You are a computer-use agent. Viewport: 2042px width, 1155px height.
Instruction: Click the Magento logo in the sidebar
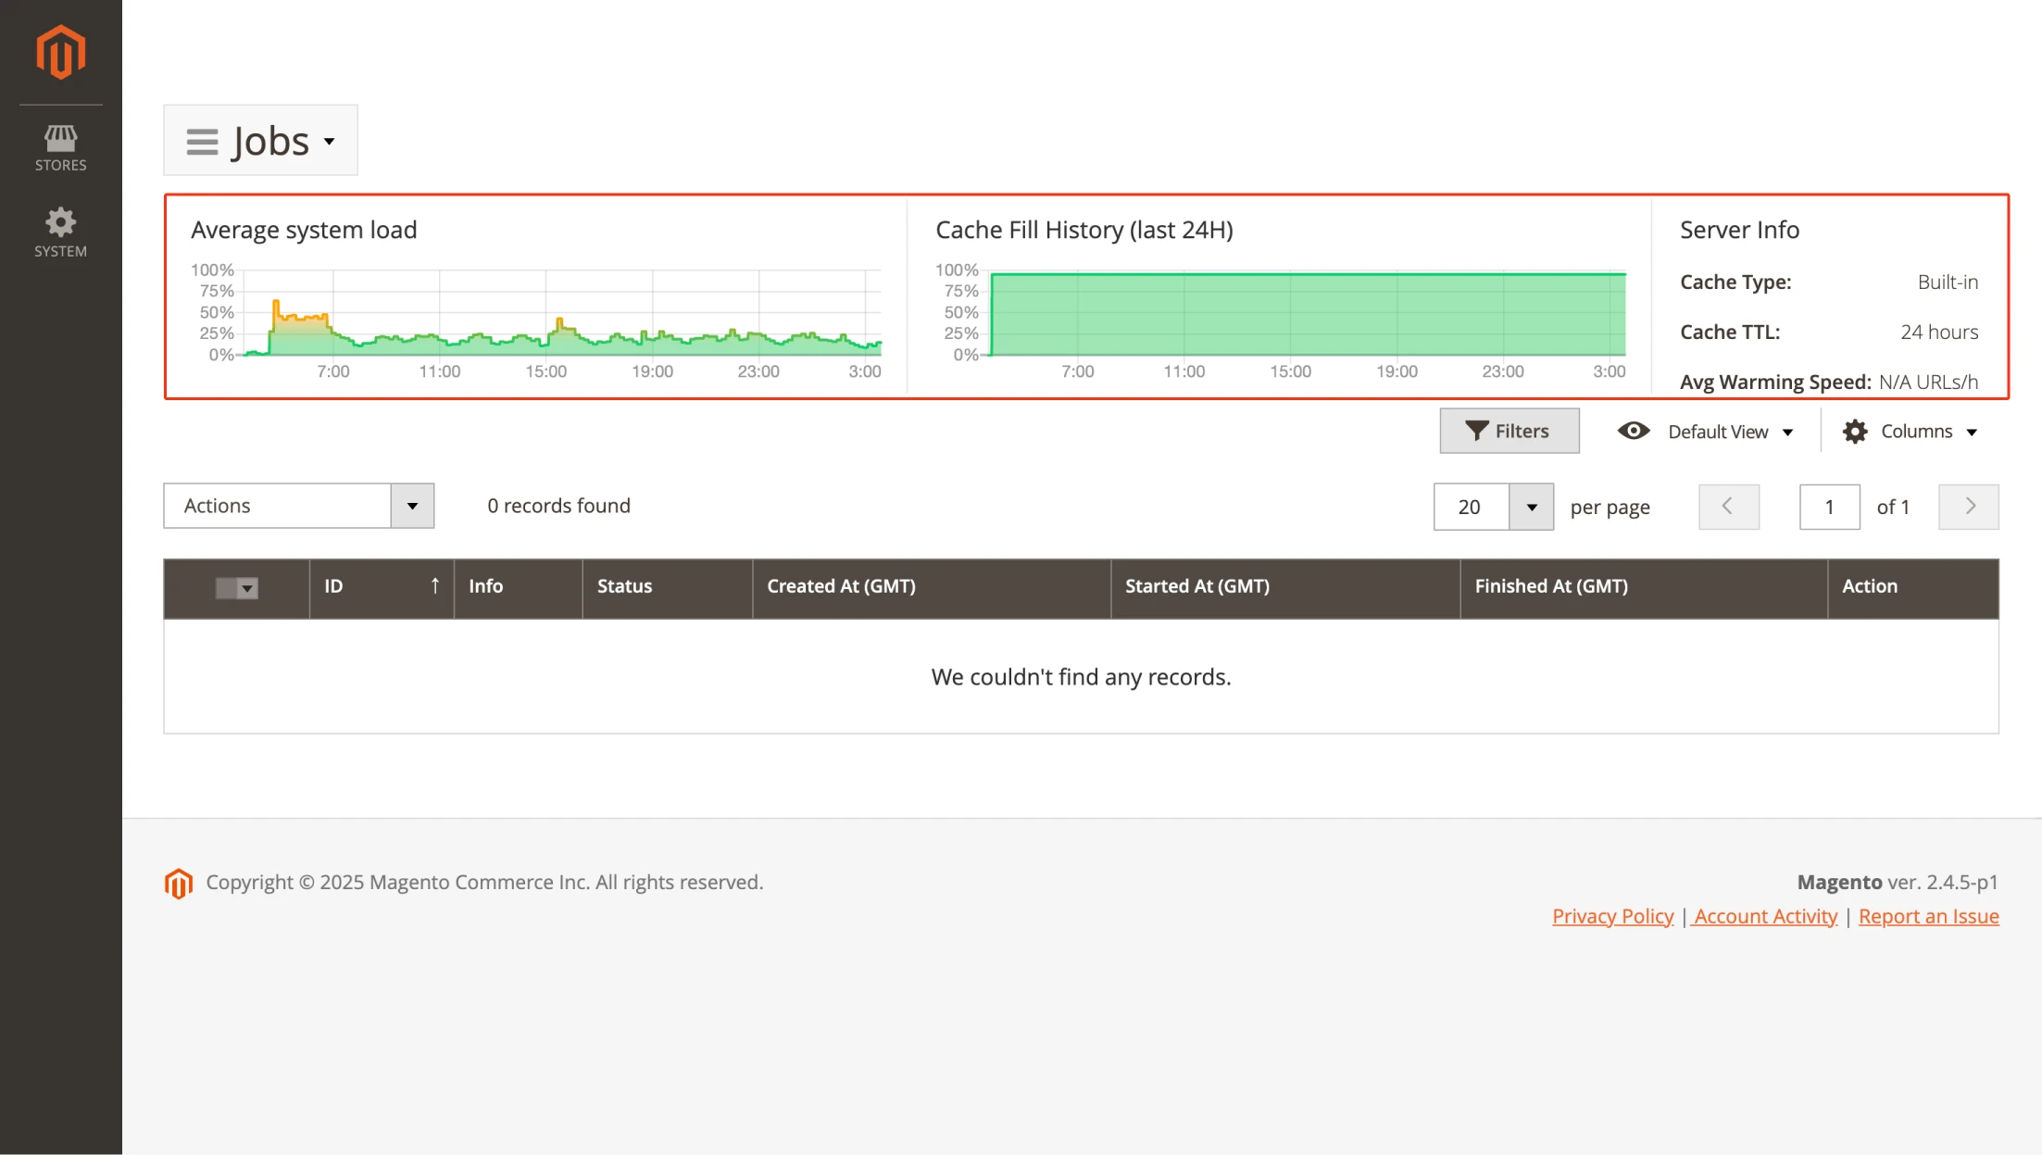(60, 52)
